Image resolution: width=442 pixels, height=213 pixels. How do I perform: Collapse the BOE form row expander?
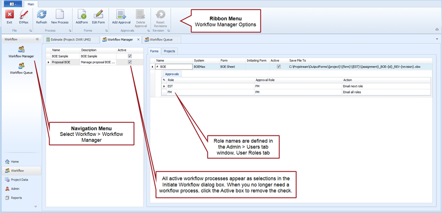(x=157, y=67)
